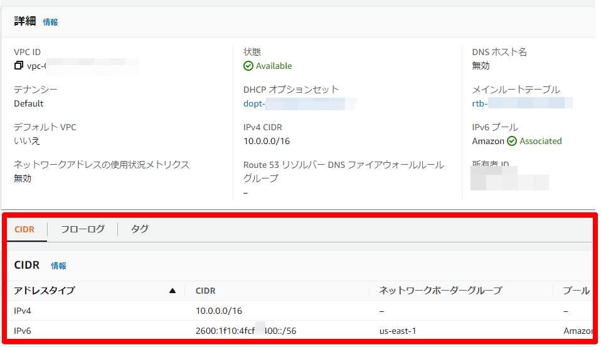Copy the VPC ID using the copy icon
Screen dimensions: 601x347
(18, 65)
